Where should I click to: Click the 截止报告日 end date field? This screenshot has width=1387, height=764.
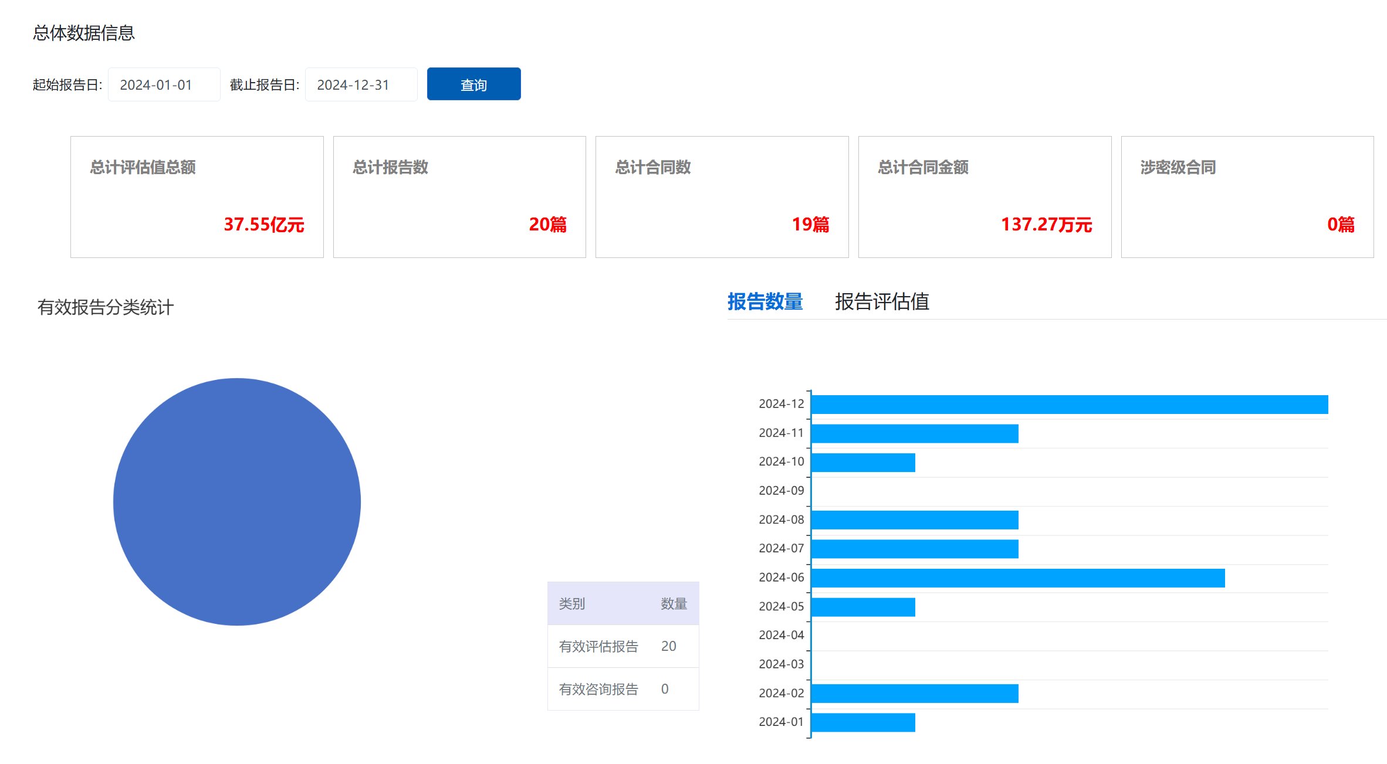pyautogui.click(x=361, y=85)
